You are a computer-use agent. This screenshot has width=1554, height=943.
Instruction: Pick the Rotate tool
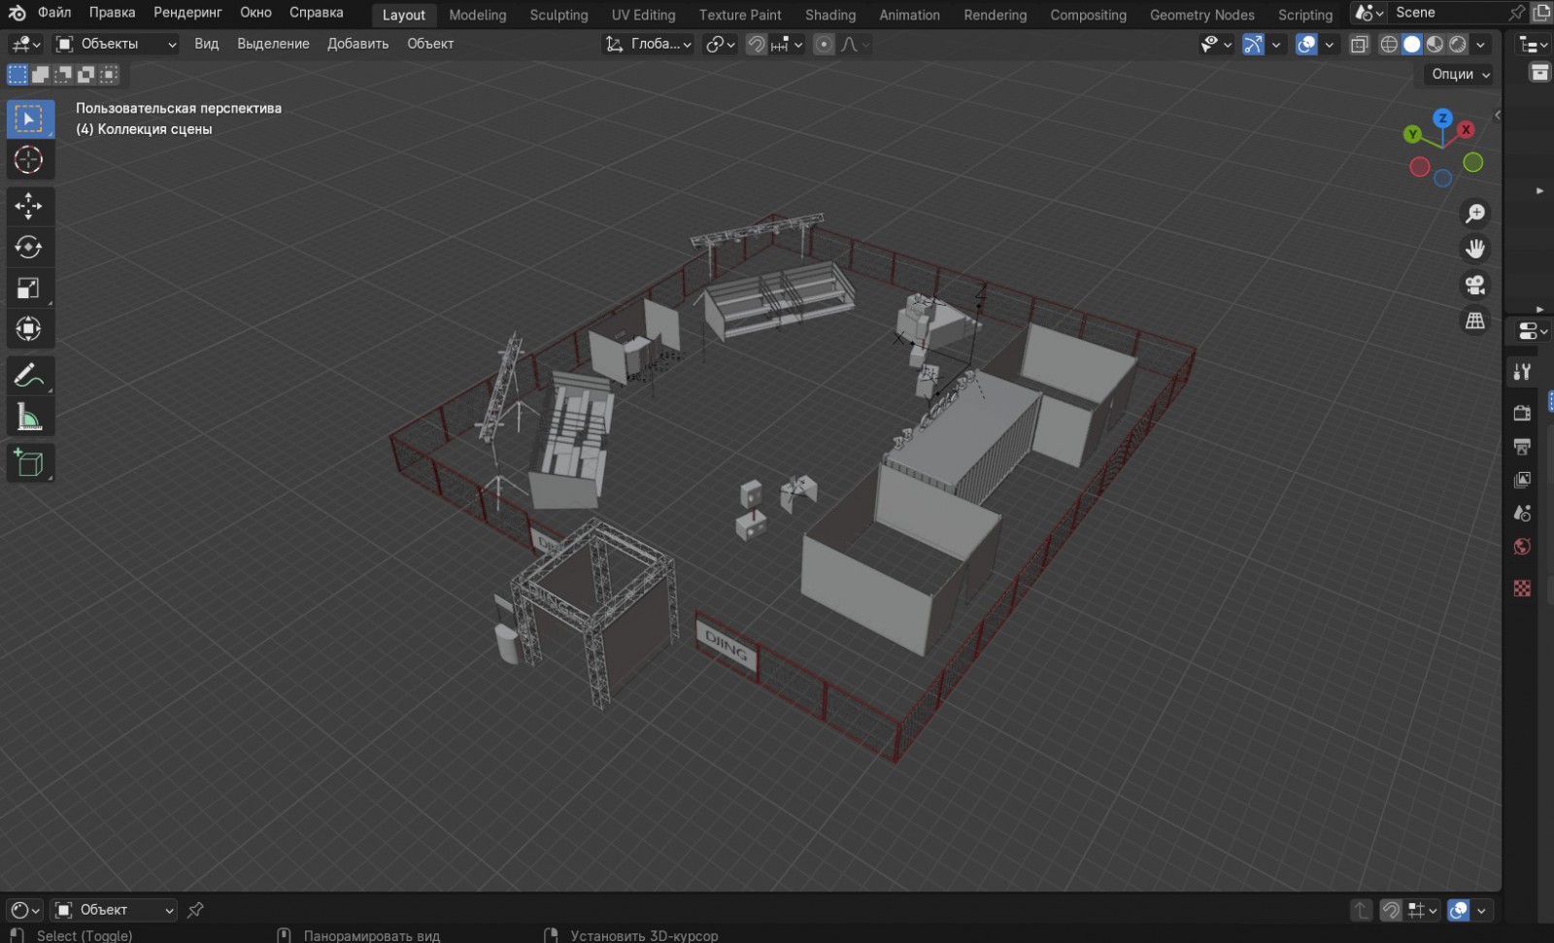(29, 247)
